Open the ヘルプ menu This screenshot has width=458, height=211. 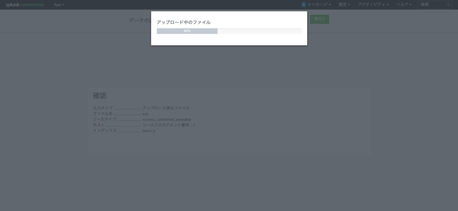point(404,5)
